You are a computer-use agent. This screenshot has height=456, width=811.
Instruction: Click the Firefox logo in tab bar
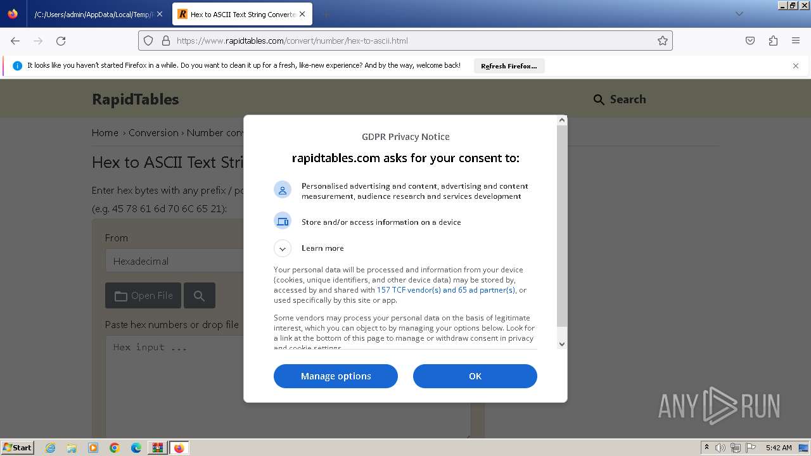[13, 14]
